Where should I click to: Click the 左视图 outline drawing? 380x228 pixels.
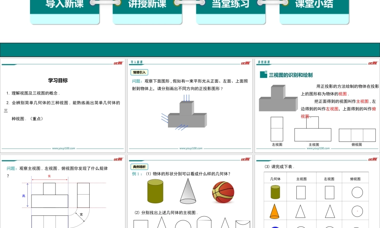(277, 129)
